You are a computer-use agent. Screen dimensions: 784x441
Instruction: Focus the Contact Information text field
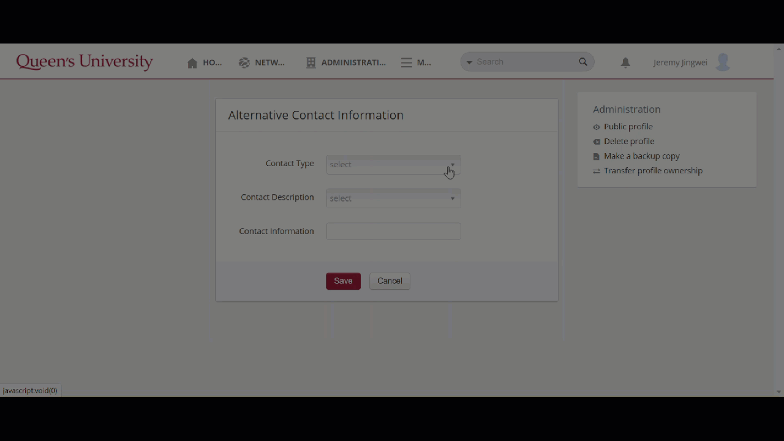click(x=393, y=232)
